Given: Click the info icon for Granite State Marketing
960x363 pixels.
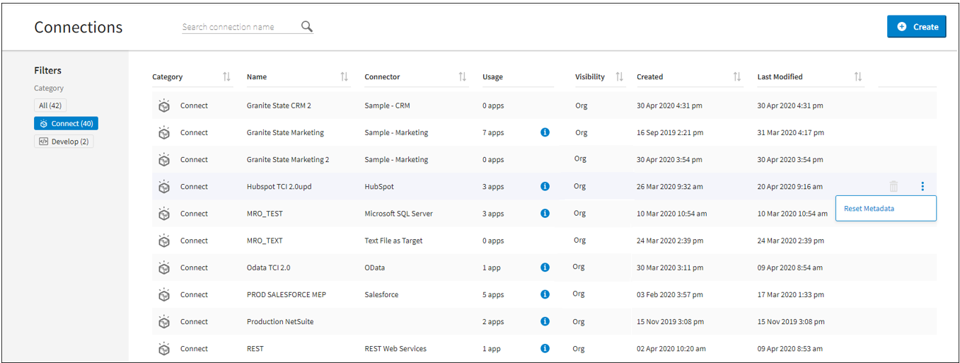Looking at the screenshot, I should coord(545,132).
